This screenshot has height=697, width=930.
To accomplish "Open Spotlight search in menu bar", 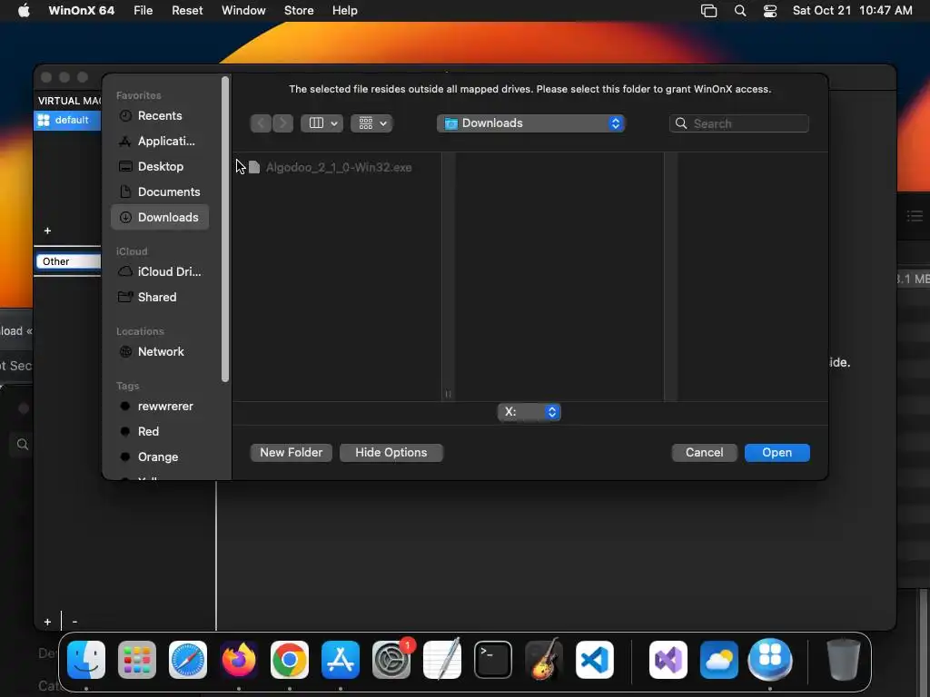I will pyautogui.click(x=740, y=11).
